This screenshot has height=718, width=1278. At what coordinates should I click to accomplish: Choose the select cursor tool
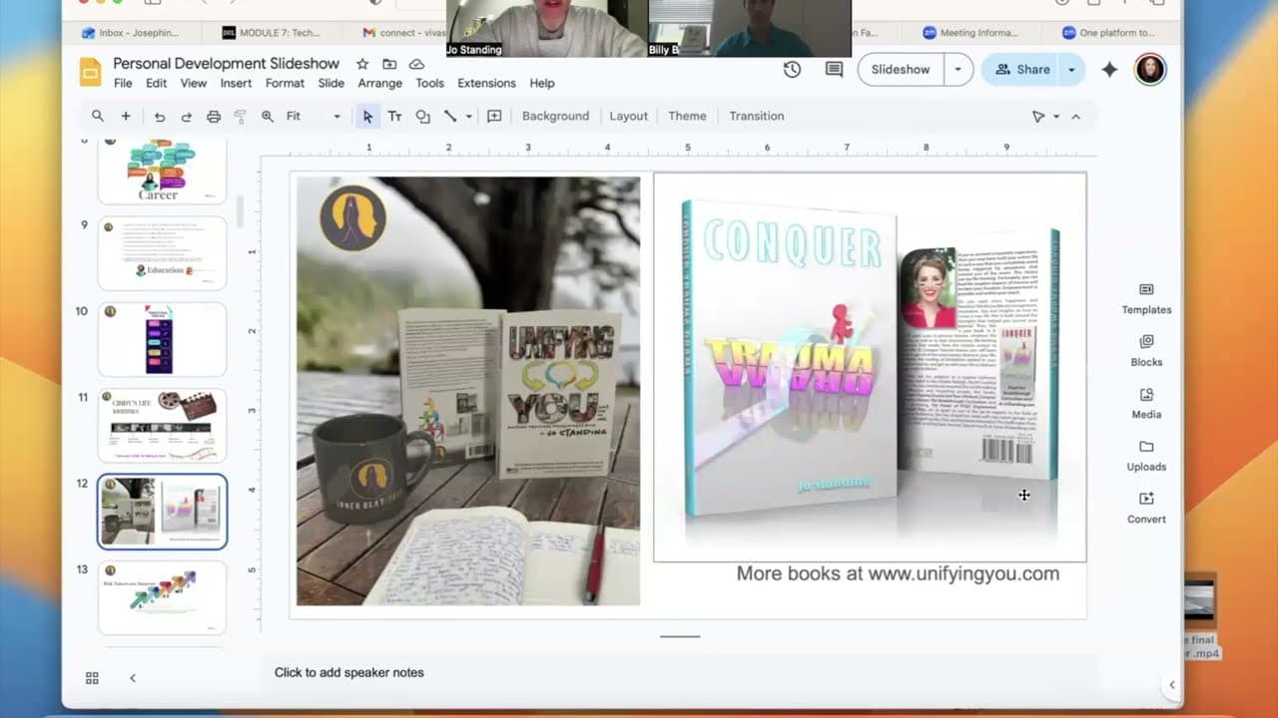[x=367, y=117]
